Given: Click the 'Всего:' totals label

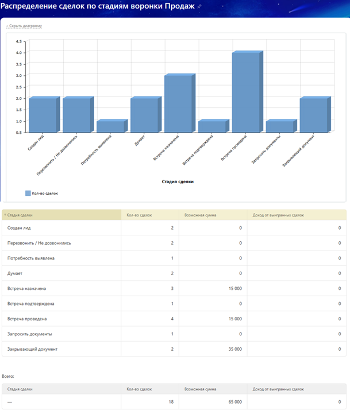Looking at the screenshot, I should coord(8,377).
